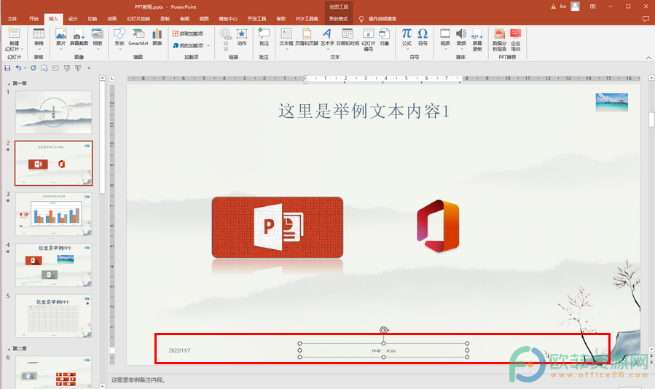The height and width of the screenshot is (389, 655).
Task: Insert 日期和时间 (Date and Time)
Action: pos(348,37)
